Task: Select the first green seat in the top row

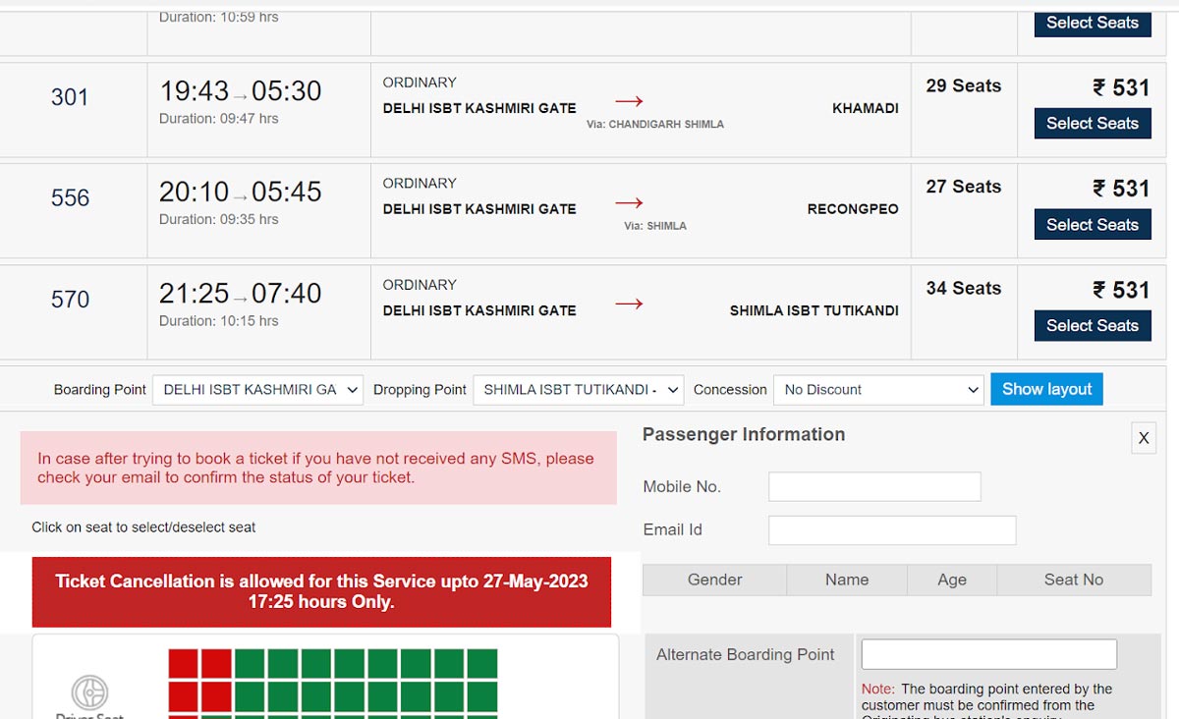Action: (x=250, y=663)
